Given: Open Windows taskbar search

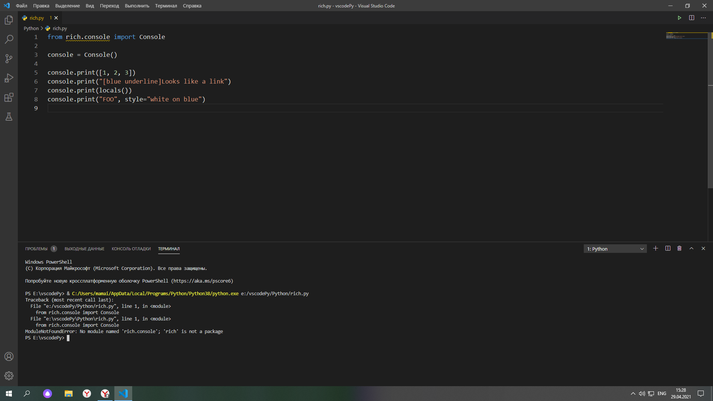Looking at the screenshot, I should pos(27,394).
